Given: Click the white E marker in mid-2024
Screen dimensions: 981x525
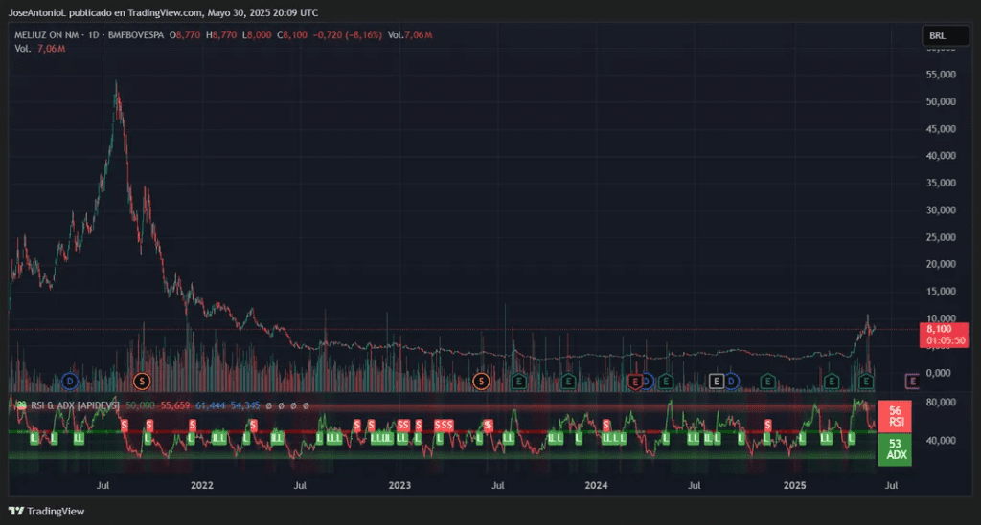Looking at the screenshot, I should pyautogui.click(x=715, y=382).
